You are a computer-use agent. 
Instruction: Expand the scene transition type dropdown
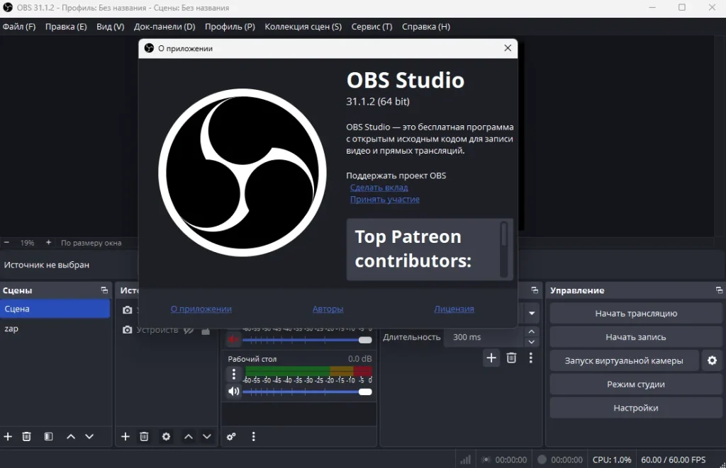(x=532, y=313)
